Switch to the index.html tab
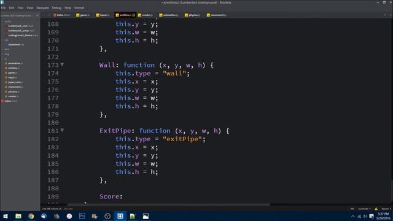393x221 pixels. (61, 15)
